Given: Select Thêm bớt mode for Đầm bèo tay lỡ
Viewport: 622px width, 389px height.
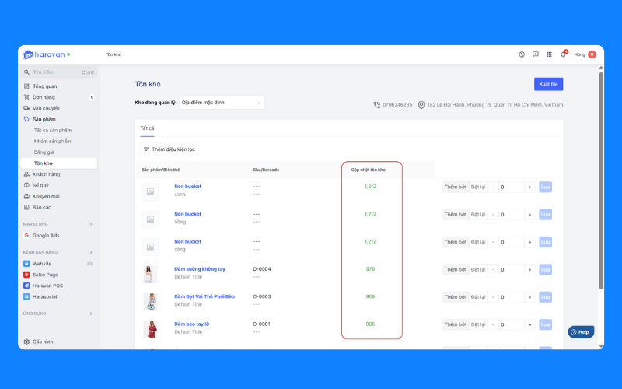Looking at the screenshot, I should 455,324.
